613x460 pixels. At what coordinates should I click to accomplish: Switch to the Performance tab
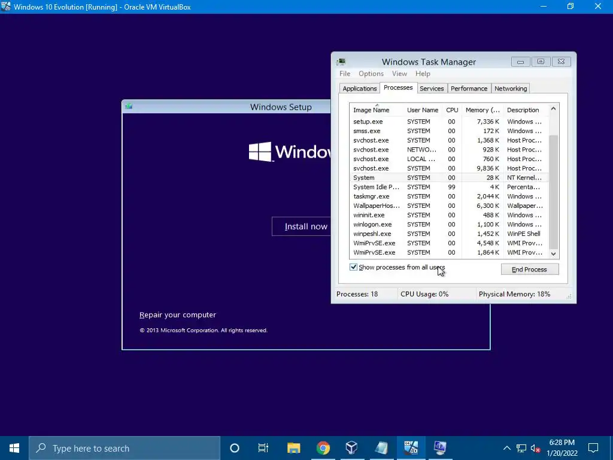[469, 89]
